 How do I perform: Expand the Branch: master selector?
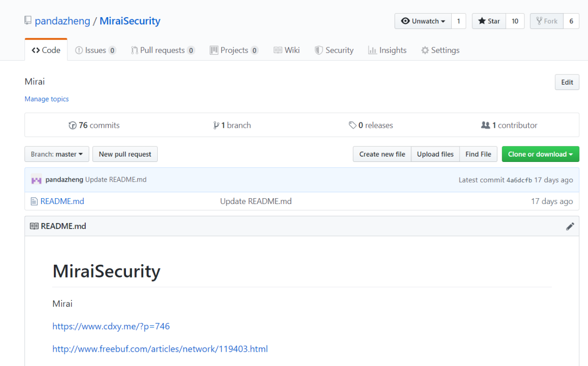point(57,154)
